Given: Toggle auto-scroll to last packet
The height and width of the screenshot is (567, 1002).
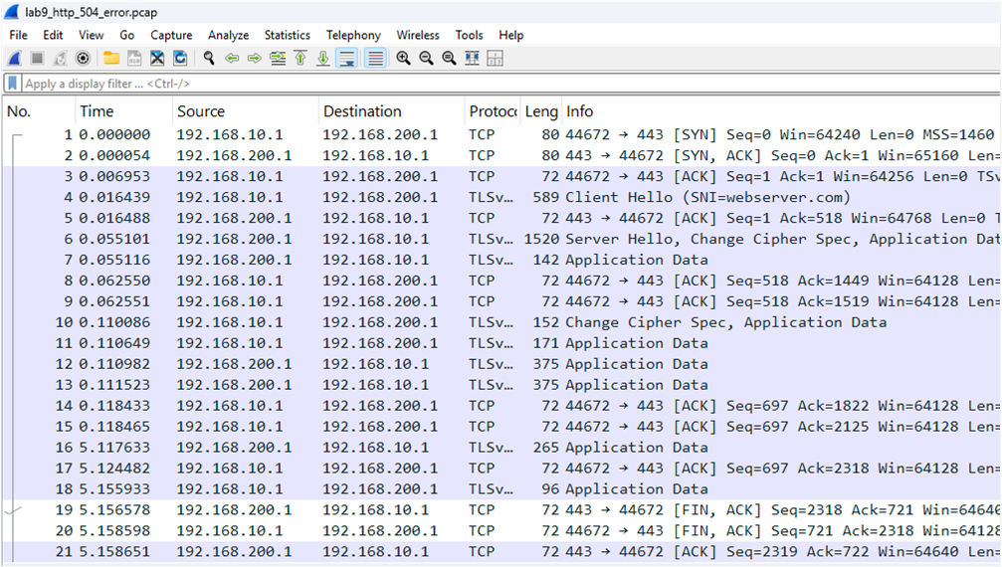Looking at the screenshot, I should (x=346, y=59).
